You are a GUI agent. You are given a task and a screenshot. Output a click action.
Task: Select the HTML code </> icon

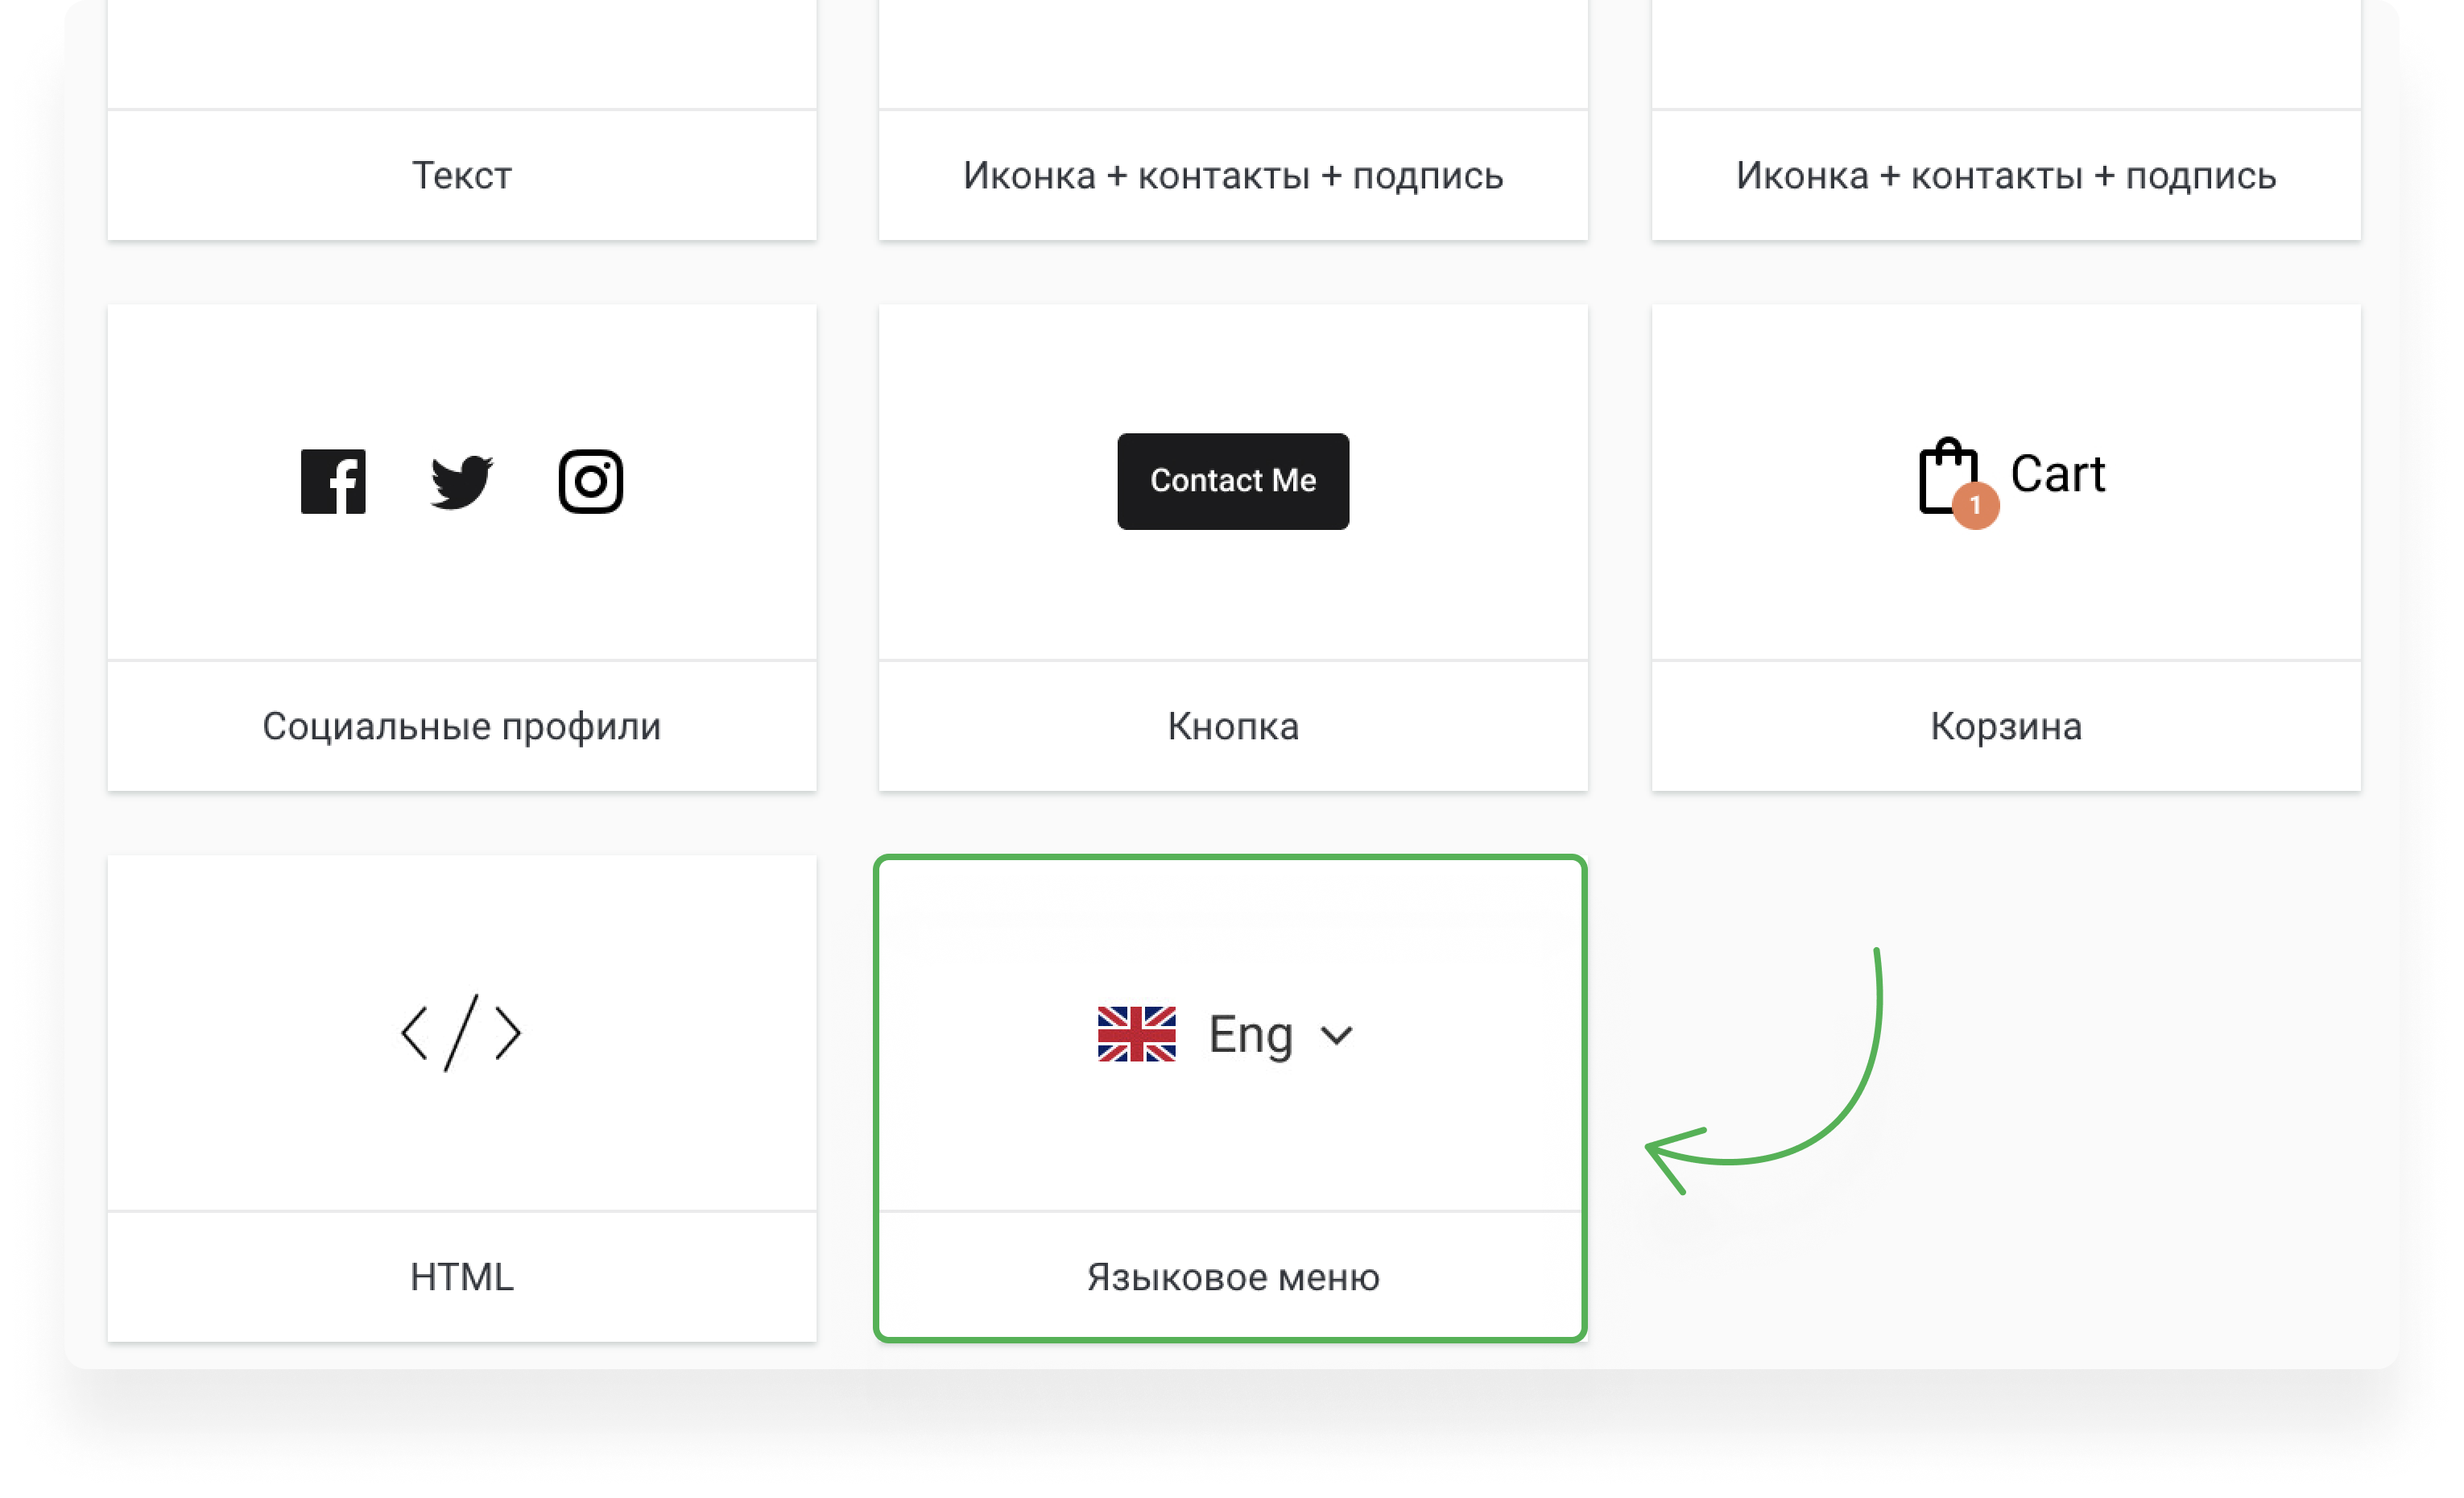pyautogui.click(x=462, y=1034)
